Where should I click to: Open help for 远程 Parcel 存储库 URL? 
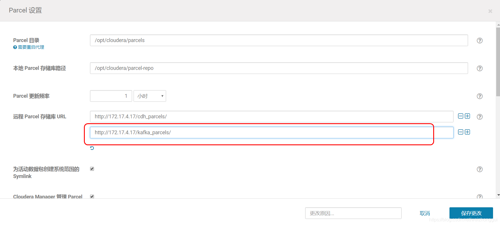480,117
